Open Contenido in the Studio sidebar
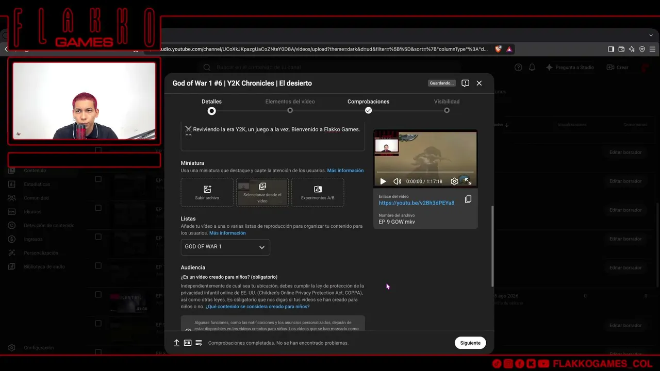 pyautogui.click(x=35, y=171)
